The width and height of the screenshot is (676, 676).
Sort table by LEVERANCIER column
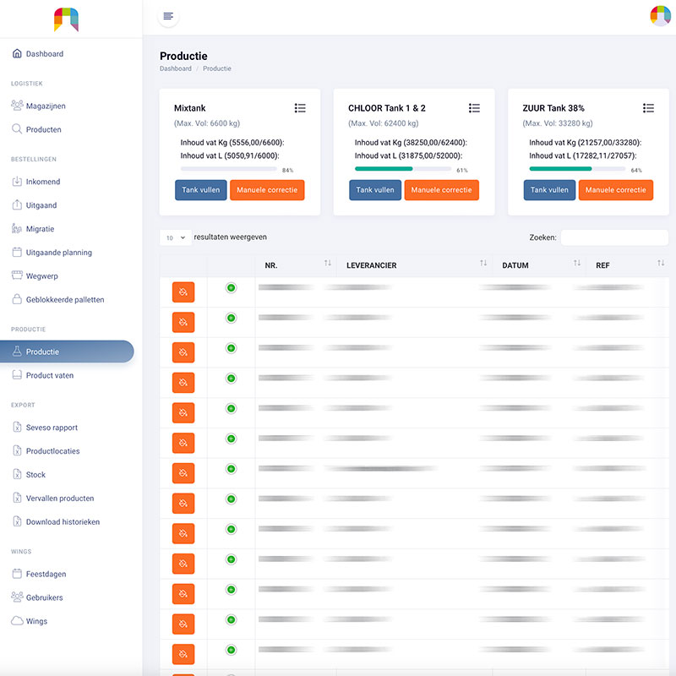coord(414,265)
